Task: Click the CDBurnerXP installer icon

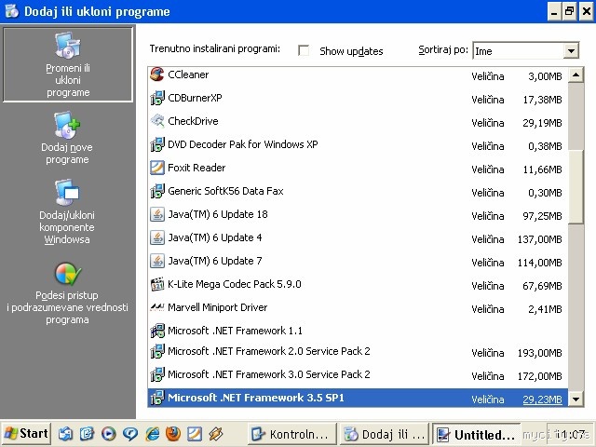Action: click(x=157, y=98)
